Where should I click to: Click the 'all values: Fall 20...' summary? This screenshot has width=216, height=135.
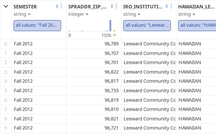click(x=37, y=26)
